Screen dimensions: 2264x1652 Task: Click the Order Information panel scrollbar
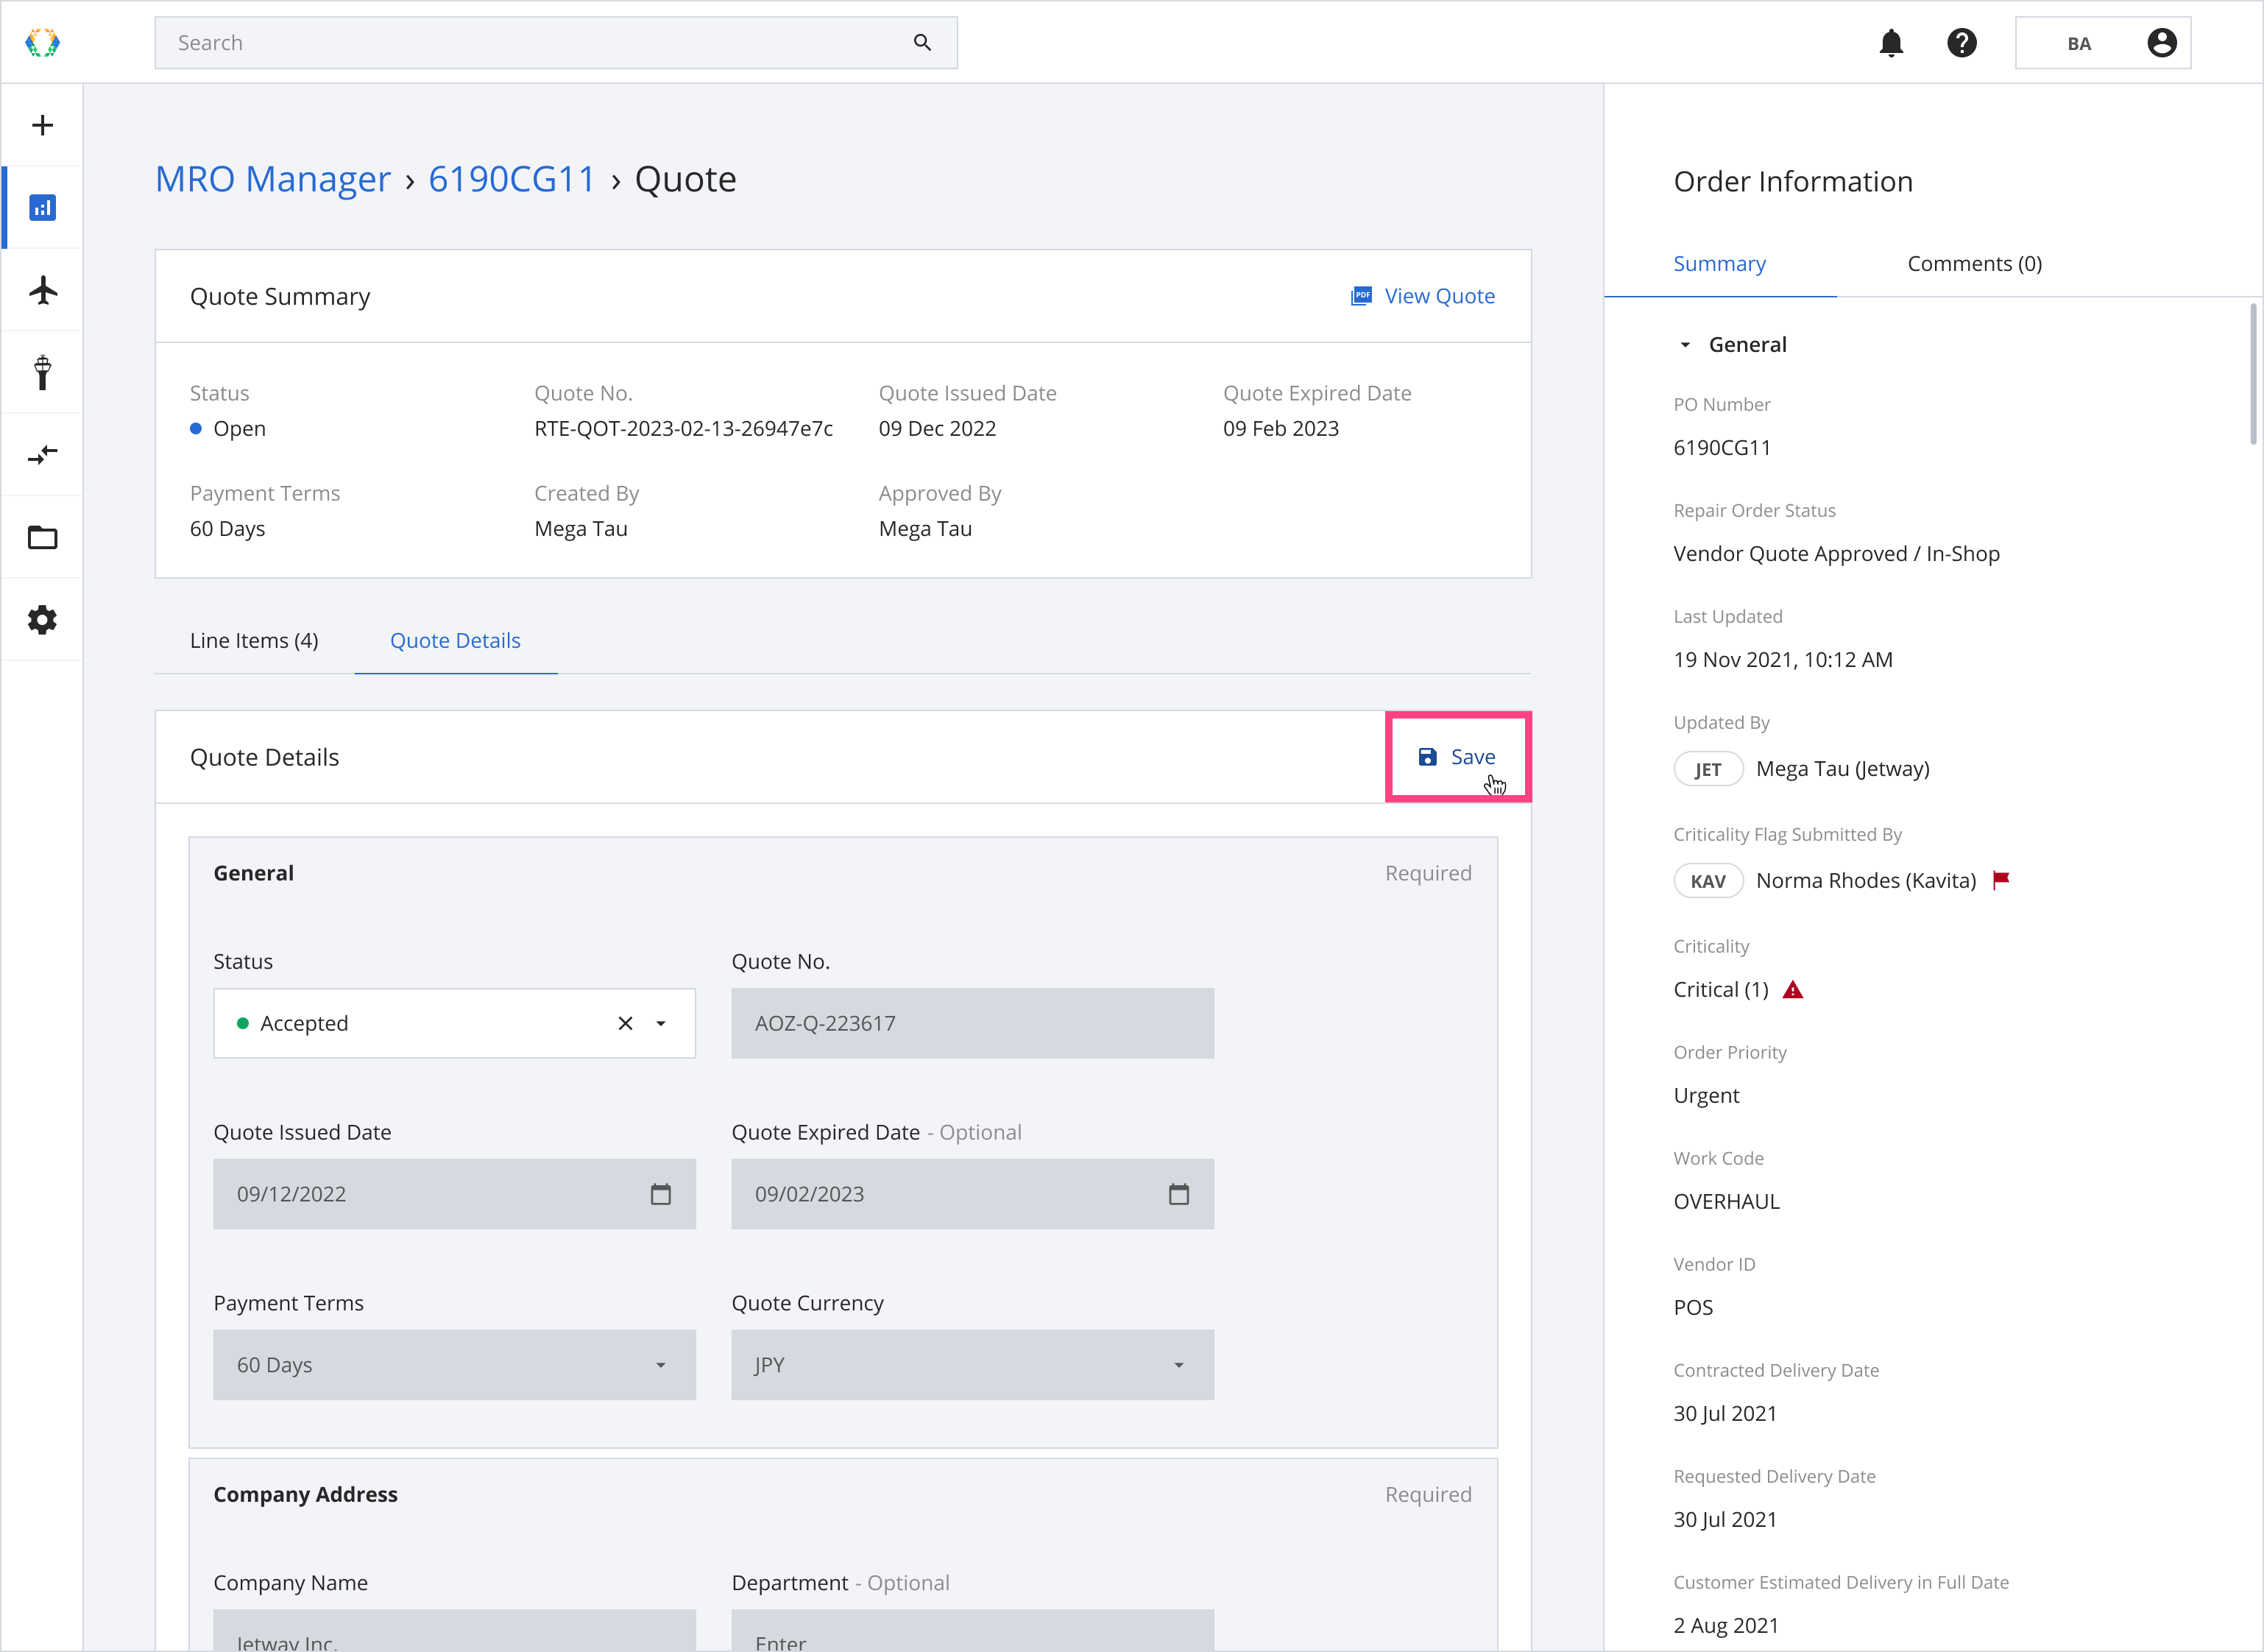point(2253,375)
